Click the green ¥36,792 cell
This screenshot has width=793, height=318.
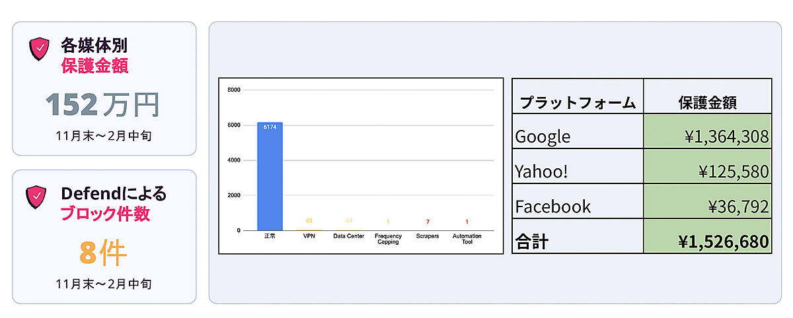click(x=708, y=207)
